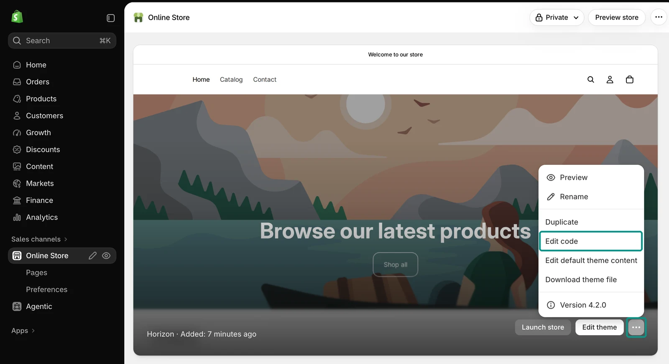This screenshot has height=364, width=669.
Task: Click Catalog in the store preview navigation
Action: coord(231,79)
